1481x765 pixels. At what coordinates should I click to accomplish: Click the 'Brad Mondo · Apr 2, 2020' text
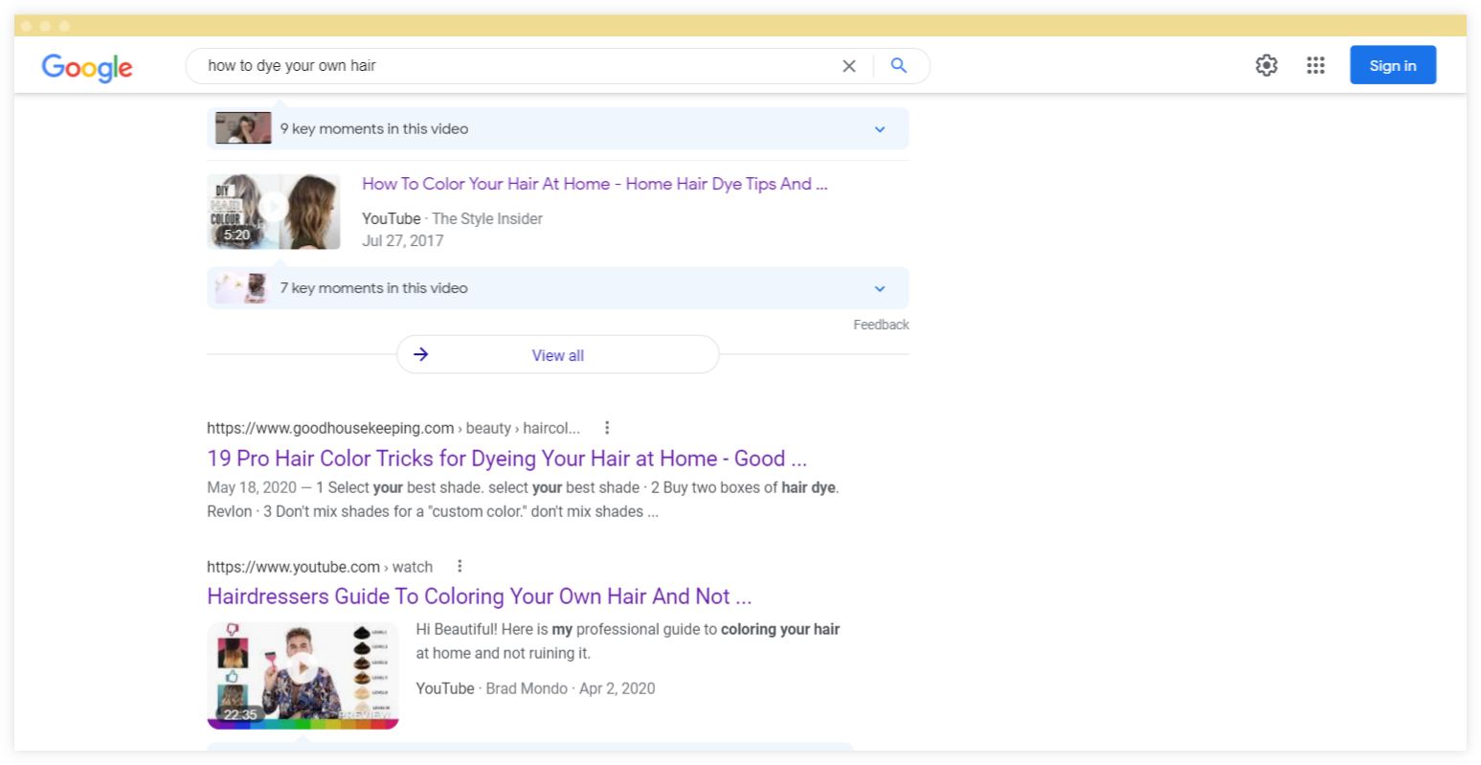click(571, 688)
